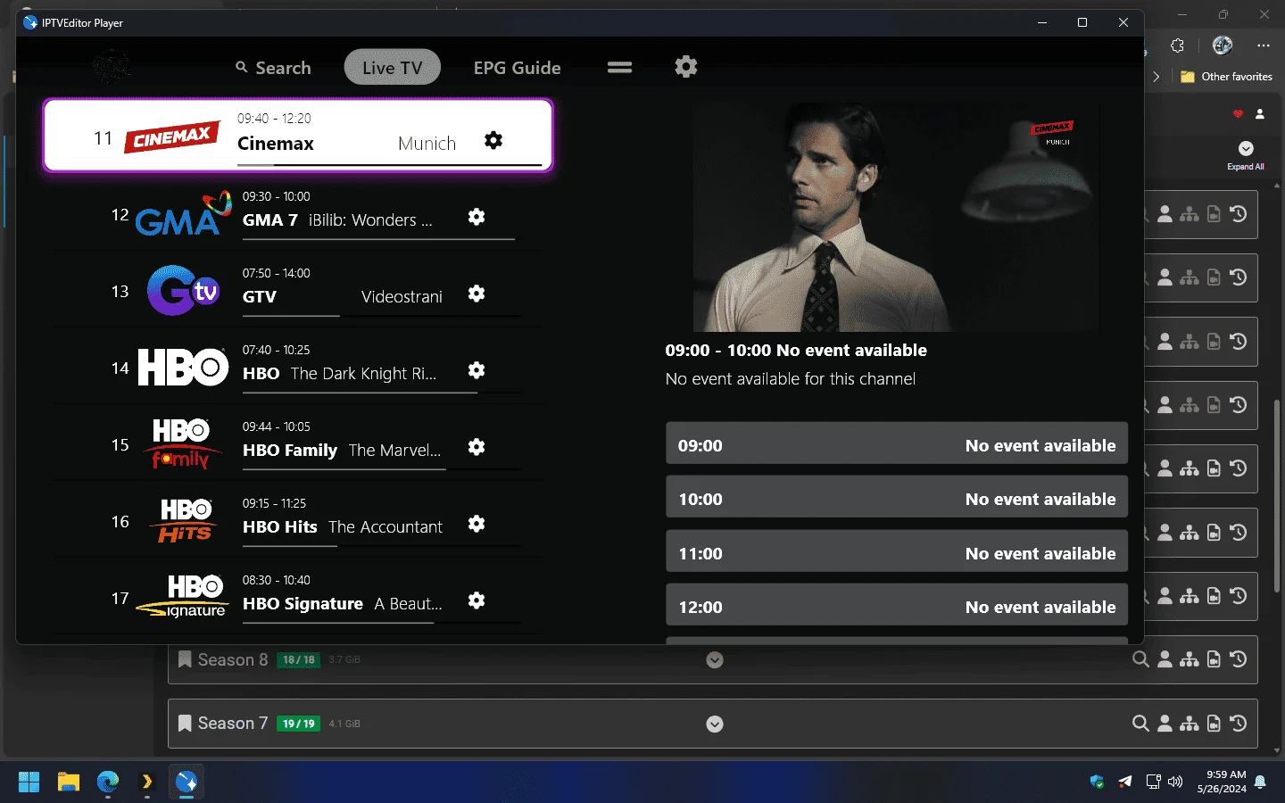Show more favorites via bar chevron
1285x803 pixels.
(1156, 77)
